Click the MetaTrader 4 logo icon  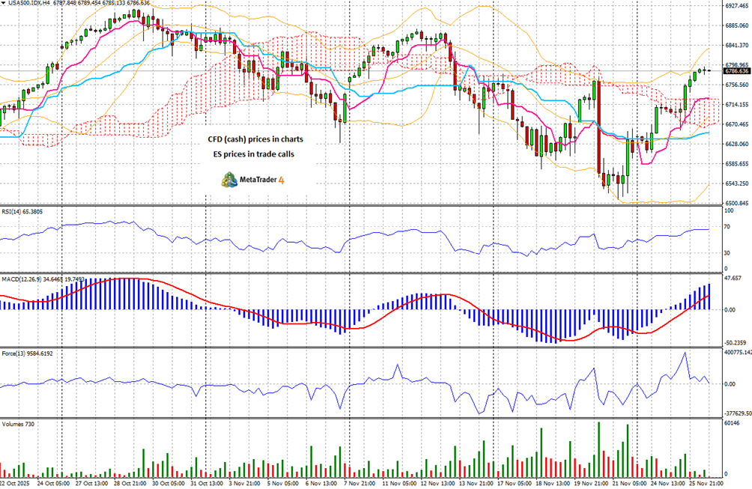pyautogui.click(x=229, y=180)
